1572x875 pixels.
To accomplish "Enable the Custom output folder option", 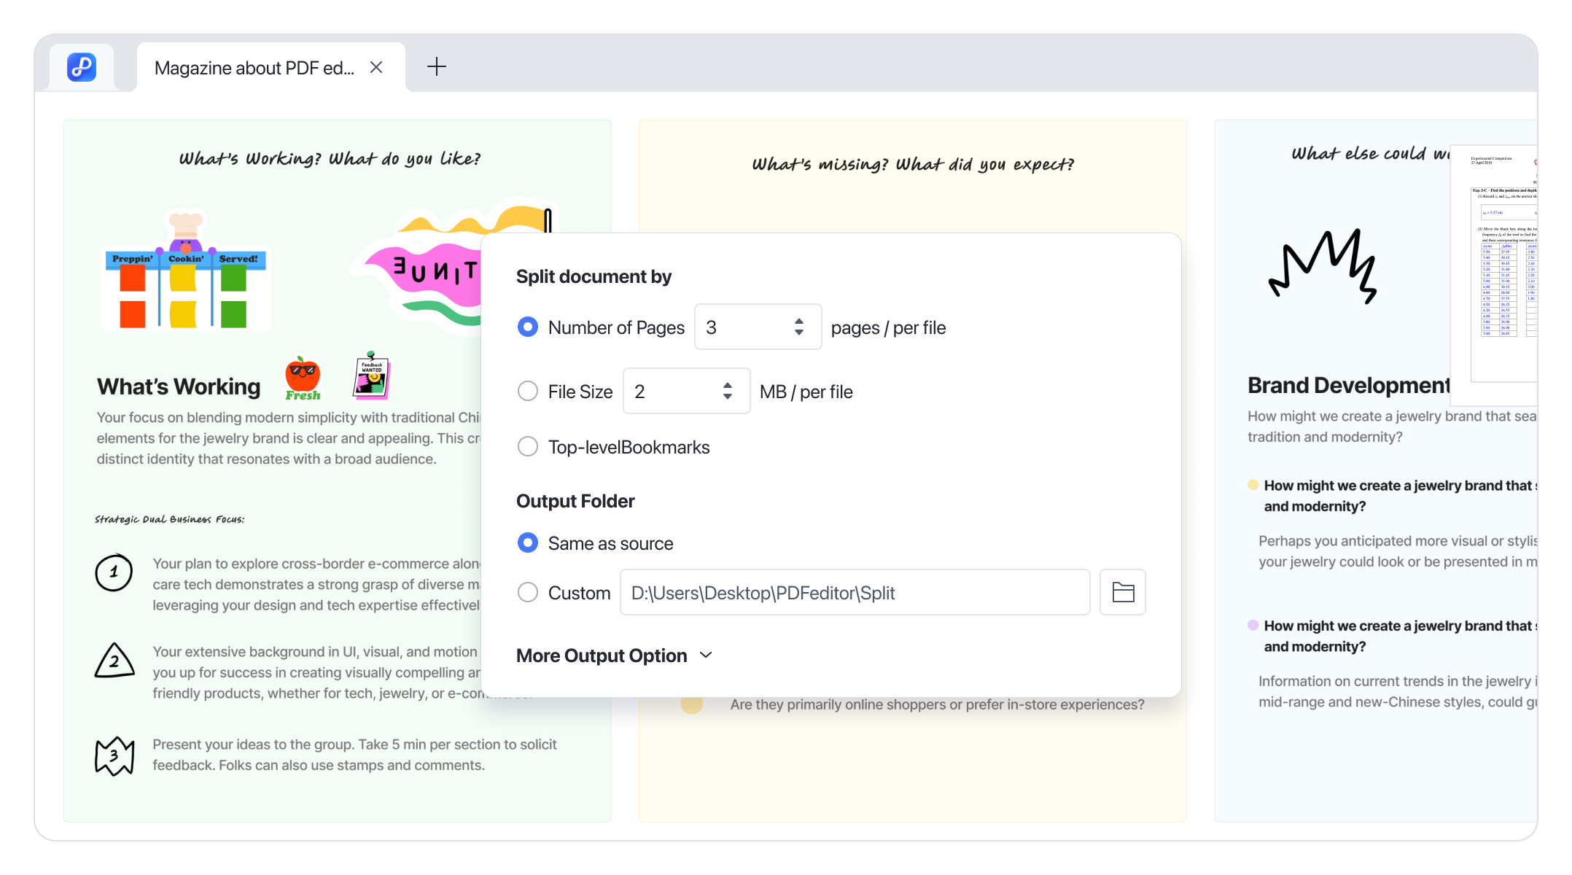I will (527, 593).
